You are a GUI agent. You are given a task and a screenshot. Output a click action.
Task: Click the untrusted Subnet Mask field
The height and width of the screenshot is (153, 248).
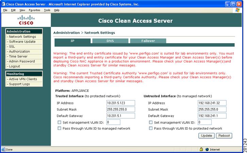click(x=212, y=109)
